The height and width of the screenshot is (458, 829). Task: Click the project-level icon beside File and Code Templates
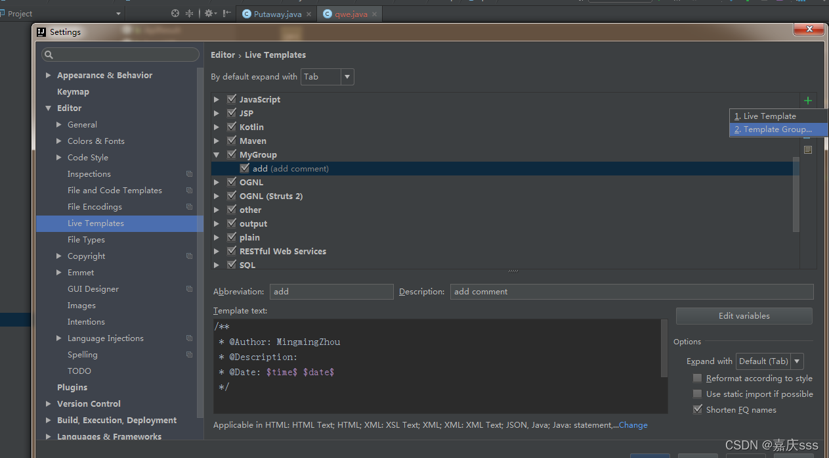pos(189,191)
